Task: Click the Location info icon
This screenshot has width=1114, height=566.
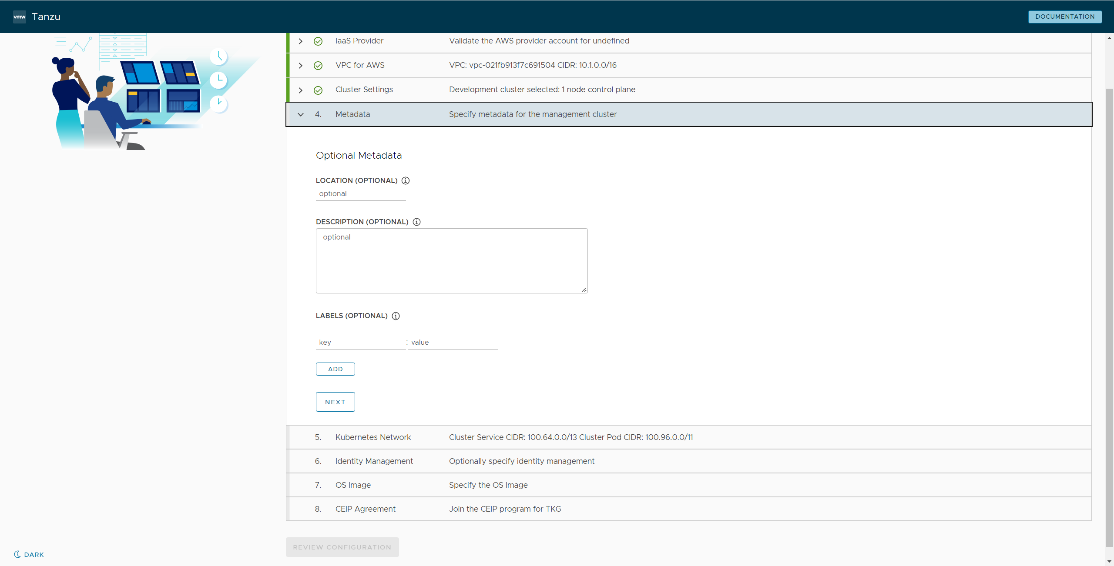Action: (x=406, y=180)
